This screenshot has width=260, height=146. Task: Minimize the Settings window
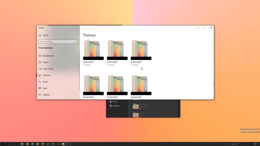198,28
